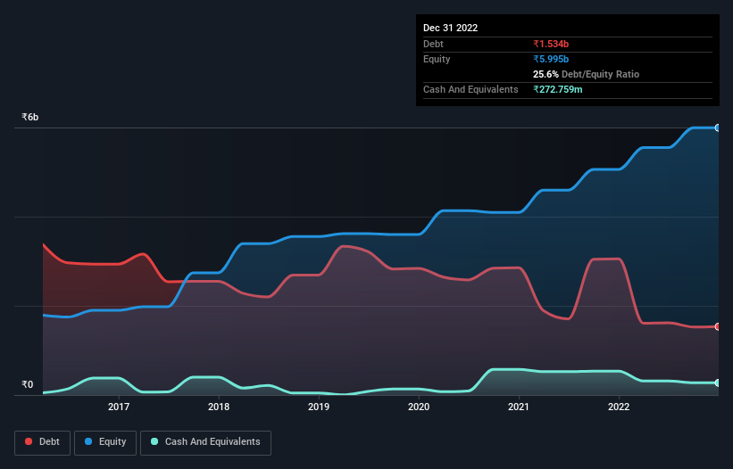Viewport: 733px width, 469px height.
Task: Toggle the Debt series legend button
Action: click(43, 442)
